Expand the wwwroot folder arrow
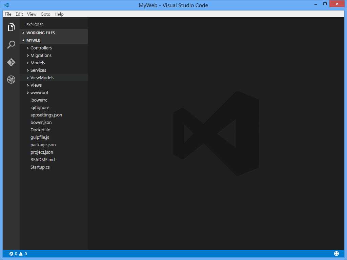The height and width of the screenshot is (260, 347). click(x=28, y=93)
